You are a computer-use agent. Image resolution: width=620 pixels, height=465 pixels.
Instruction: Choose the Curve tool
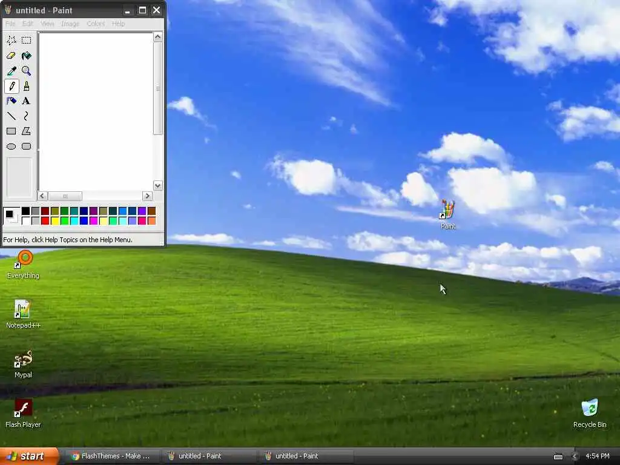[x=27, y=116]
